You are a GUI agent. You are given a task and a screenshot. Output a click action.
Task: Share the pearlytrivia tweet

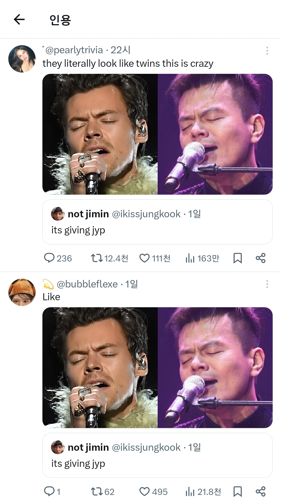coord(260,258)
